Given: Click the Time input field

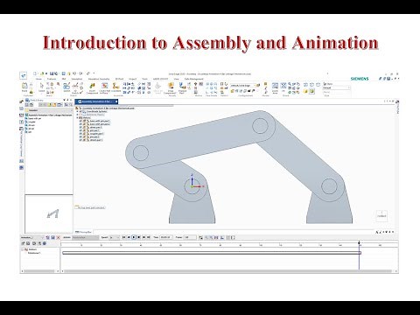Looking at the screenshot, I should pyautogui.click(x=166, y=237).
